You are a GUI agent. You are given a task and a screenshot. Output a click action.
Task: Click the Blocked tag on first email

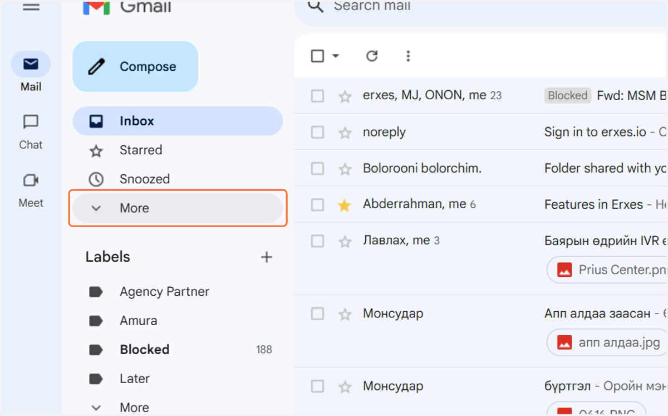point(567,95)
